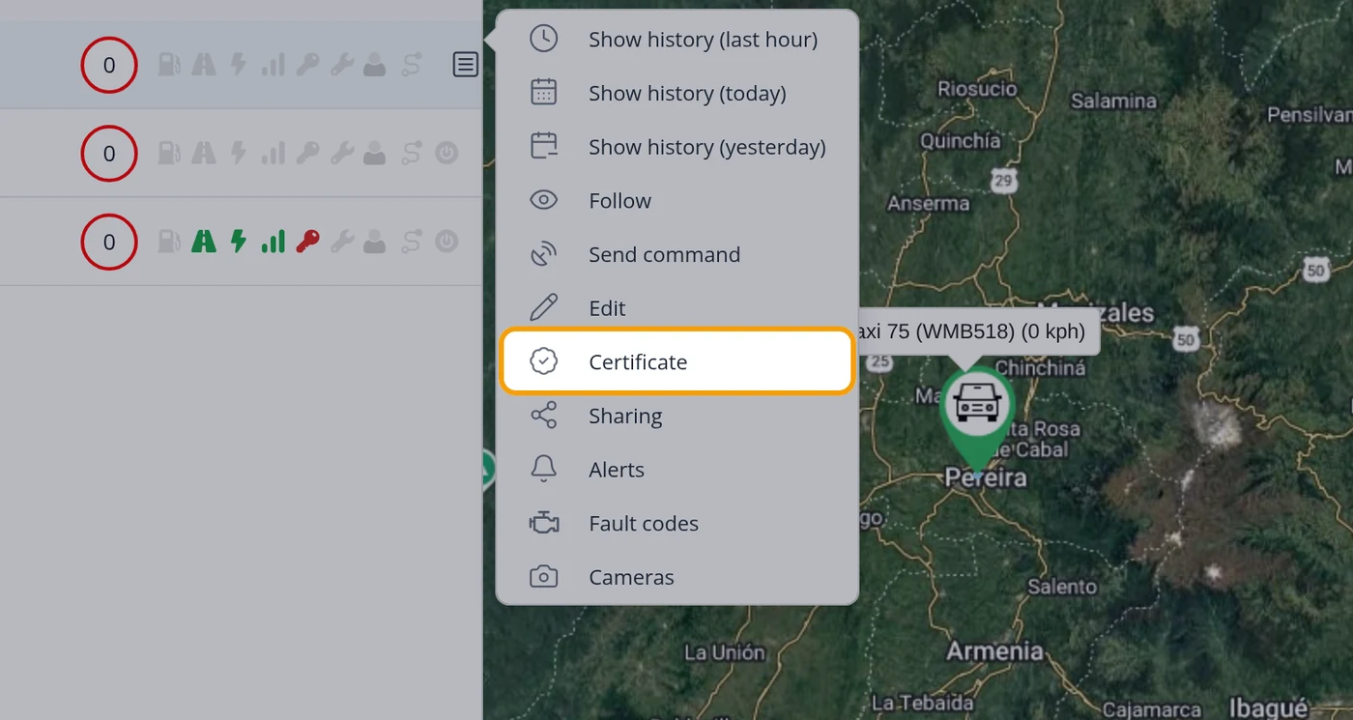Click route S icon in green-icon row
Screen dimensions: 1353x720
click(x=412, y=242)
